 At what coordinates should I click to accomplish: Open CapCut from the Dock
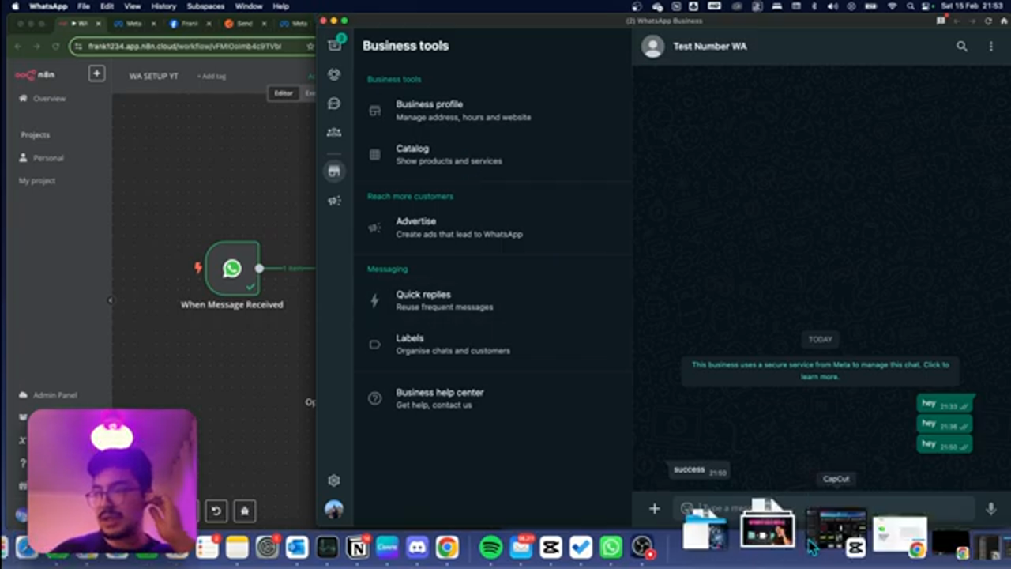pos(551,547)
